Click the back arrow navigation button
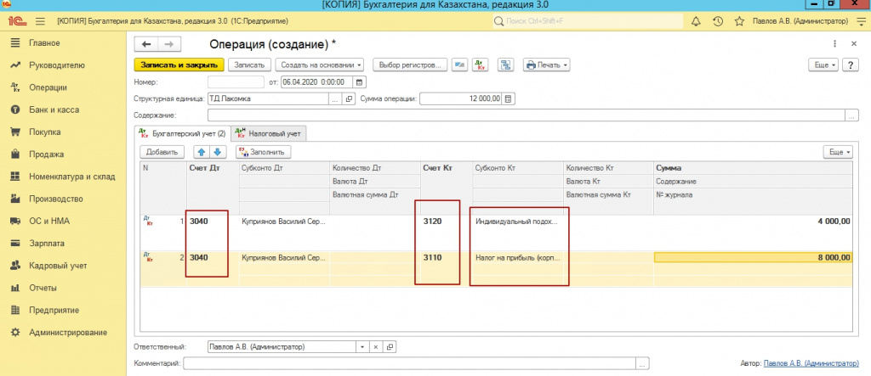The height and width of the screenshot is (376, 871). pos(147,44)
